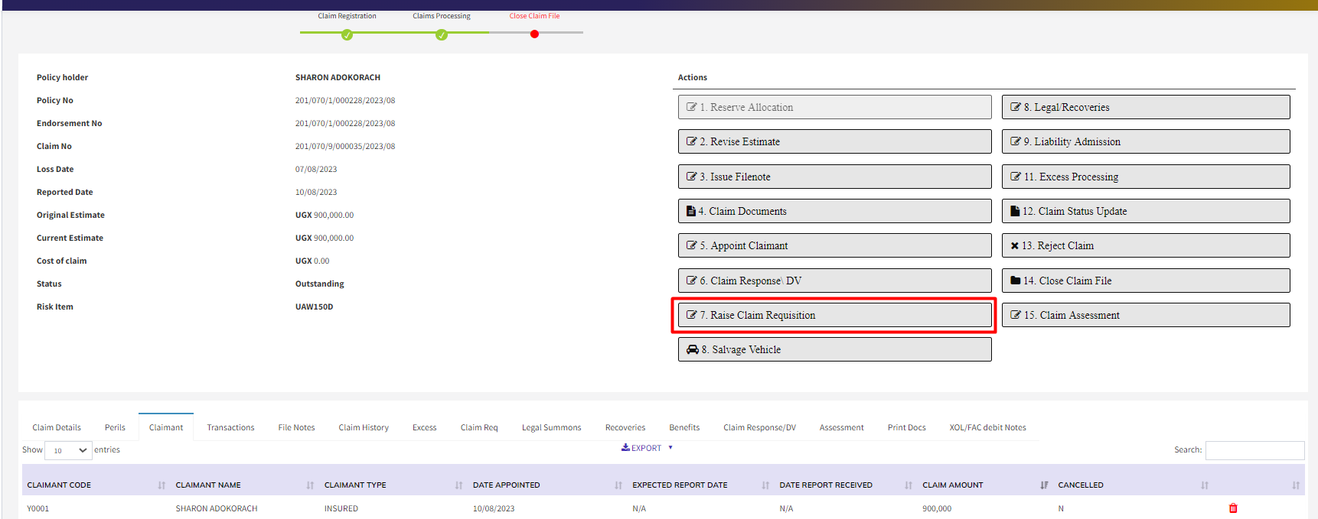Click the red trash icon in claimant row
The width and height of the screenshot is (1318, 519).
click(1232, 508)
